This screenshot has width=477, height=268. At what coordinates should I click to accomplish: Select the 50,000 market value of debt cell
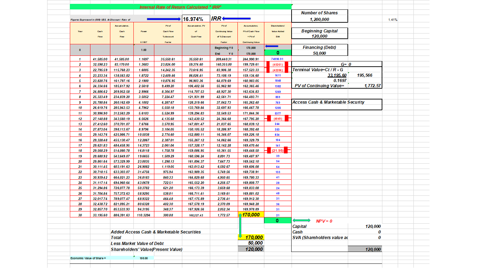[251, 243]
